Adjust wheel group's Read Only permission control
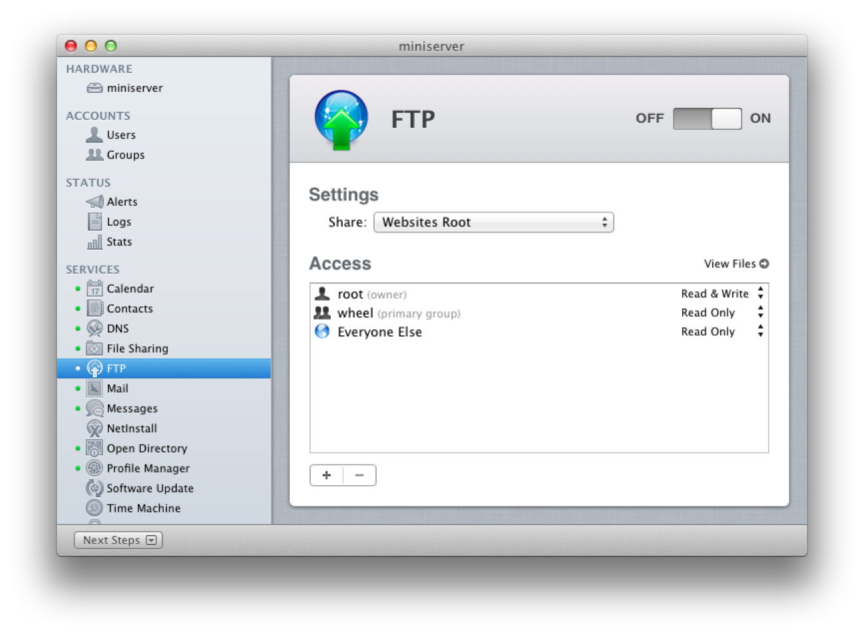The width and height of the screenshot is (864, 635). pos(760,312)
